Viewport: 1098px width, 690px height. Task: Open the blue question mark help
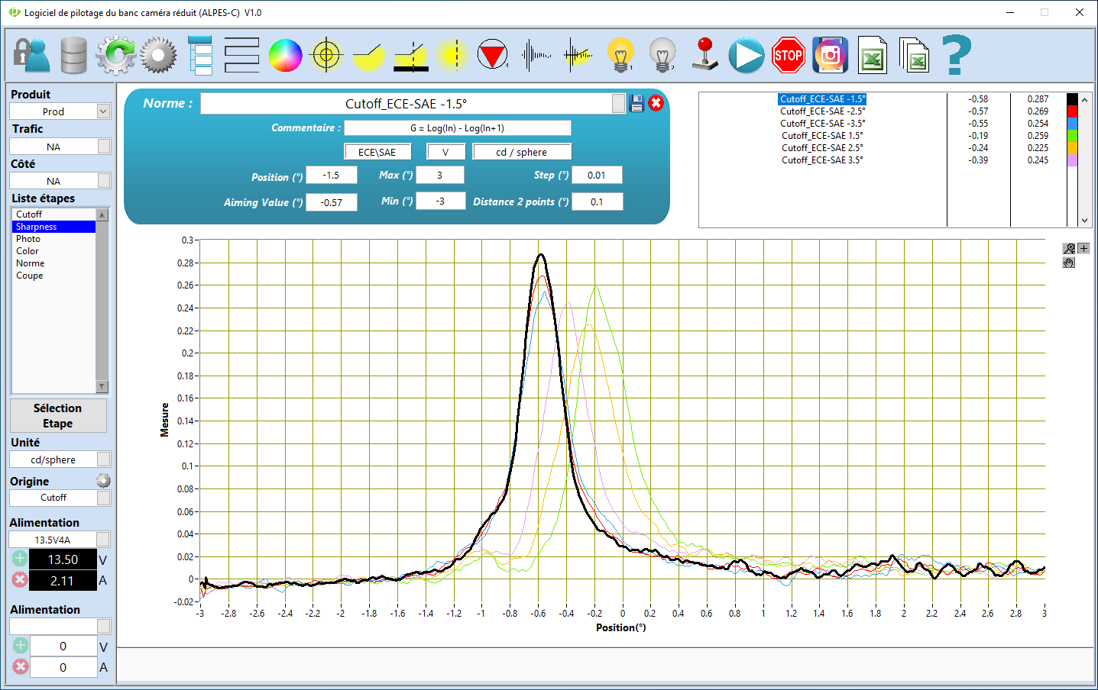click(x=956, y=55)
